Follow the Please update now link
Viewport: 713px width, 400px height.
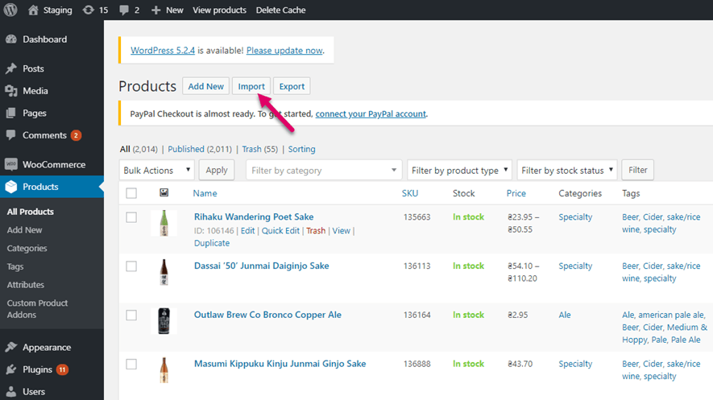tap(284, 51)
